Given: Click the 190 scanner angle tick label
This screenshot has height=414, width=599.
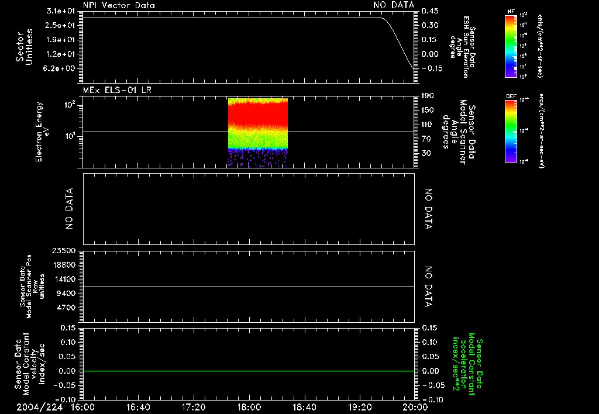Looking at the screenshot, I should [x=428, y=96].
